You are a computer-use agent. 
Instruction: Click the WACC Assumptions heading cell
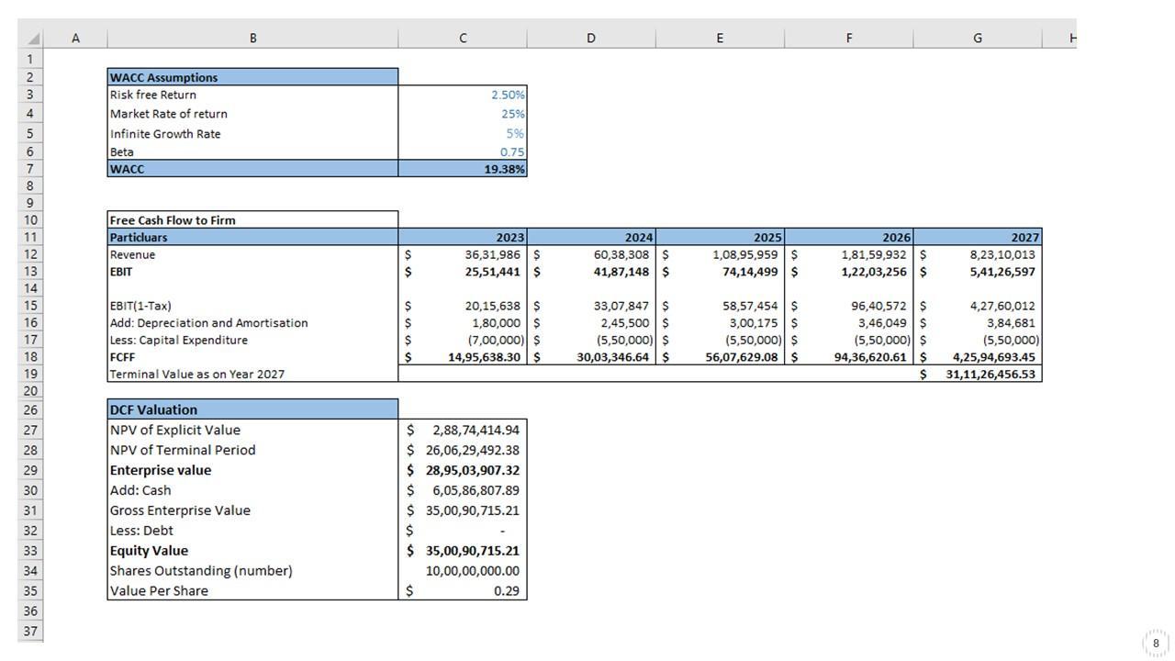coord(252,78)
